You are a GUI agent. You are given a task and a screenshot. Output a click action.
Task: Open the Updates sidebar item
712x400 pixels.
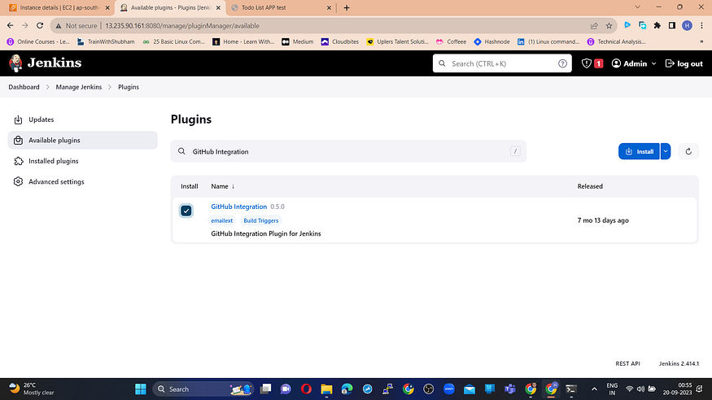[83, 120]
